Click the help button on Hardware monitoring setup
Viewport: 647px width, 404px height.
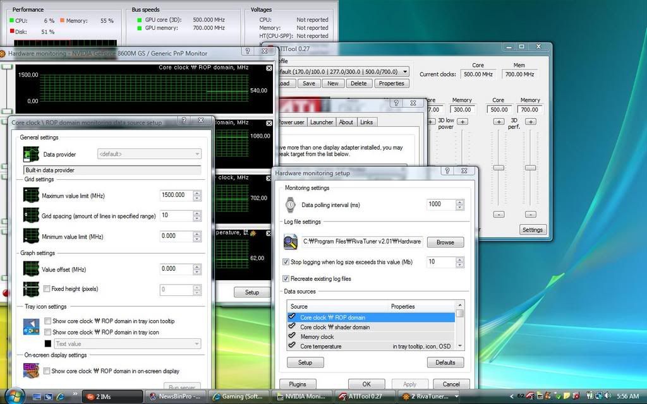tap(447, 170)
